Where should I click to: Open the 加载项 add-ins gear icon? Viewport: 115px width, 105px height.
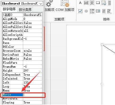click(50, 6)
